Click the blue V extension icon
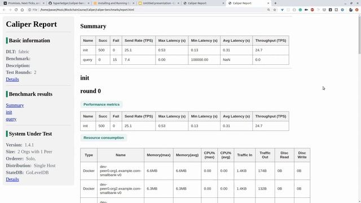Image resolution: width=361 pixels, height=203 pixels. (282, 10)
